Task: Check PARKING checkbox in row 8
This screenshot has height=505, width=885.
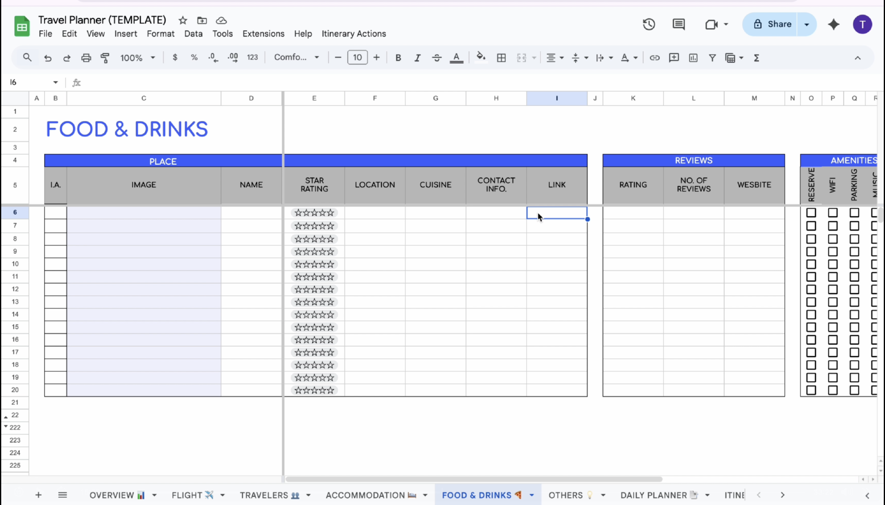Action: coord(854,239)
